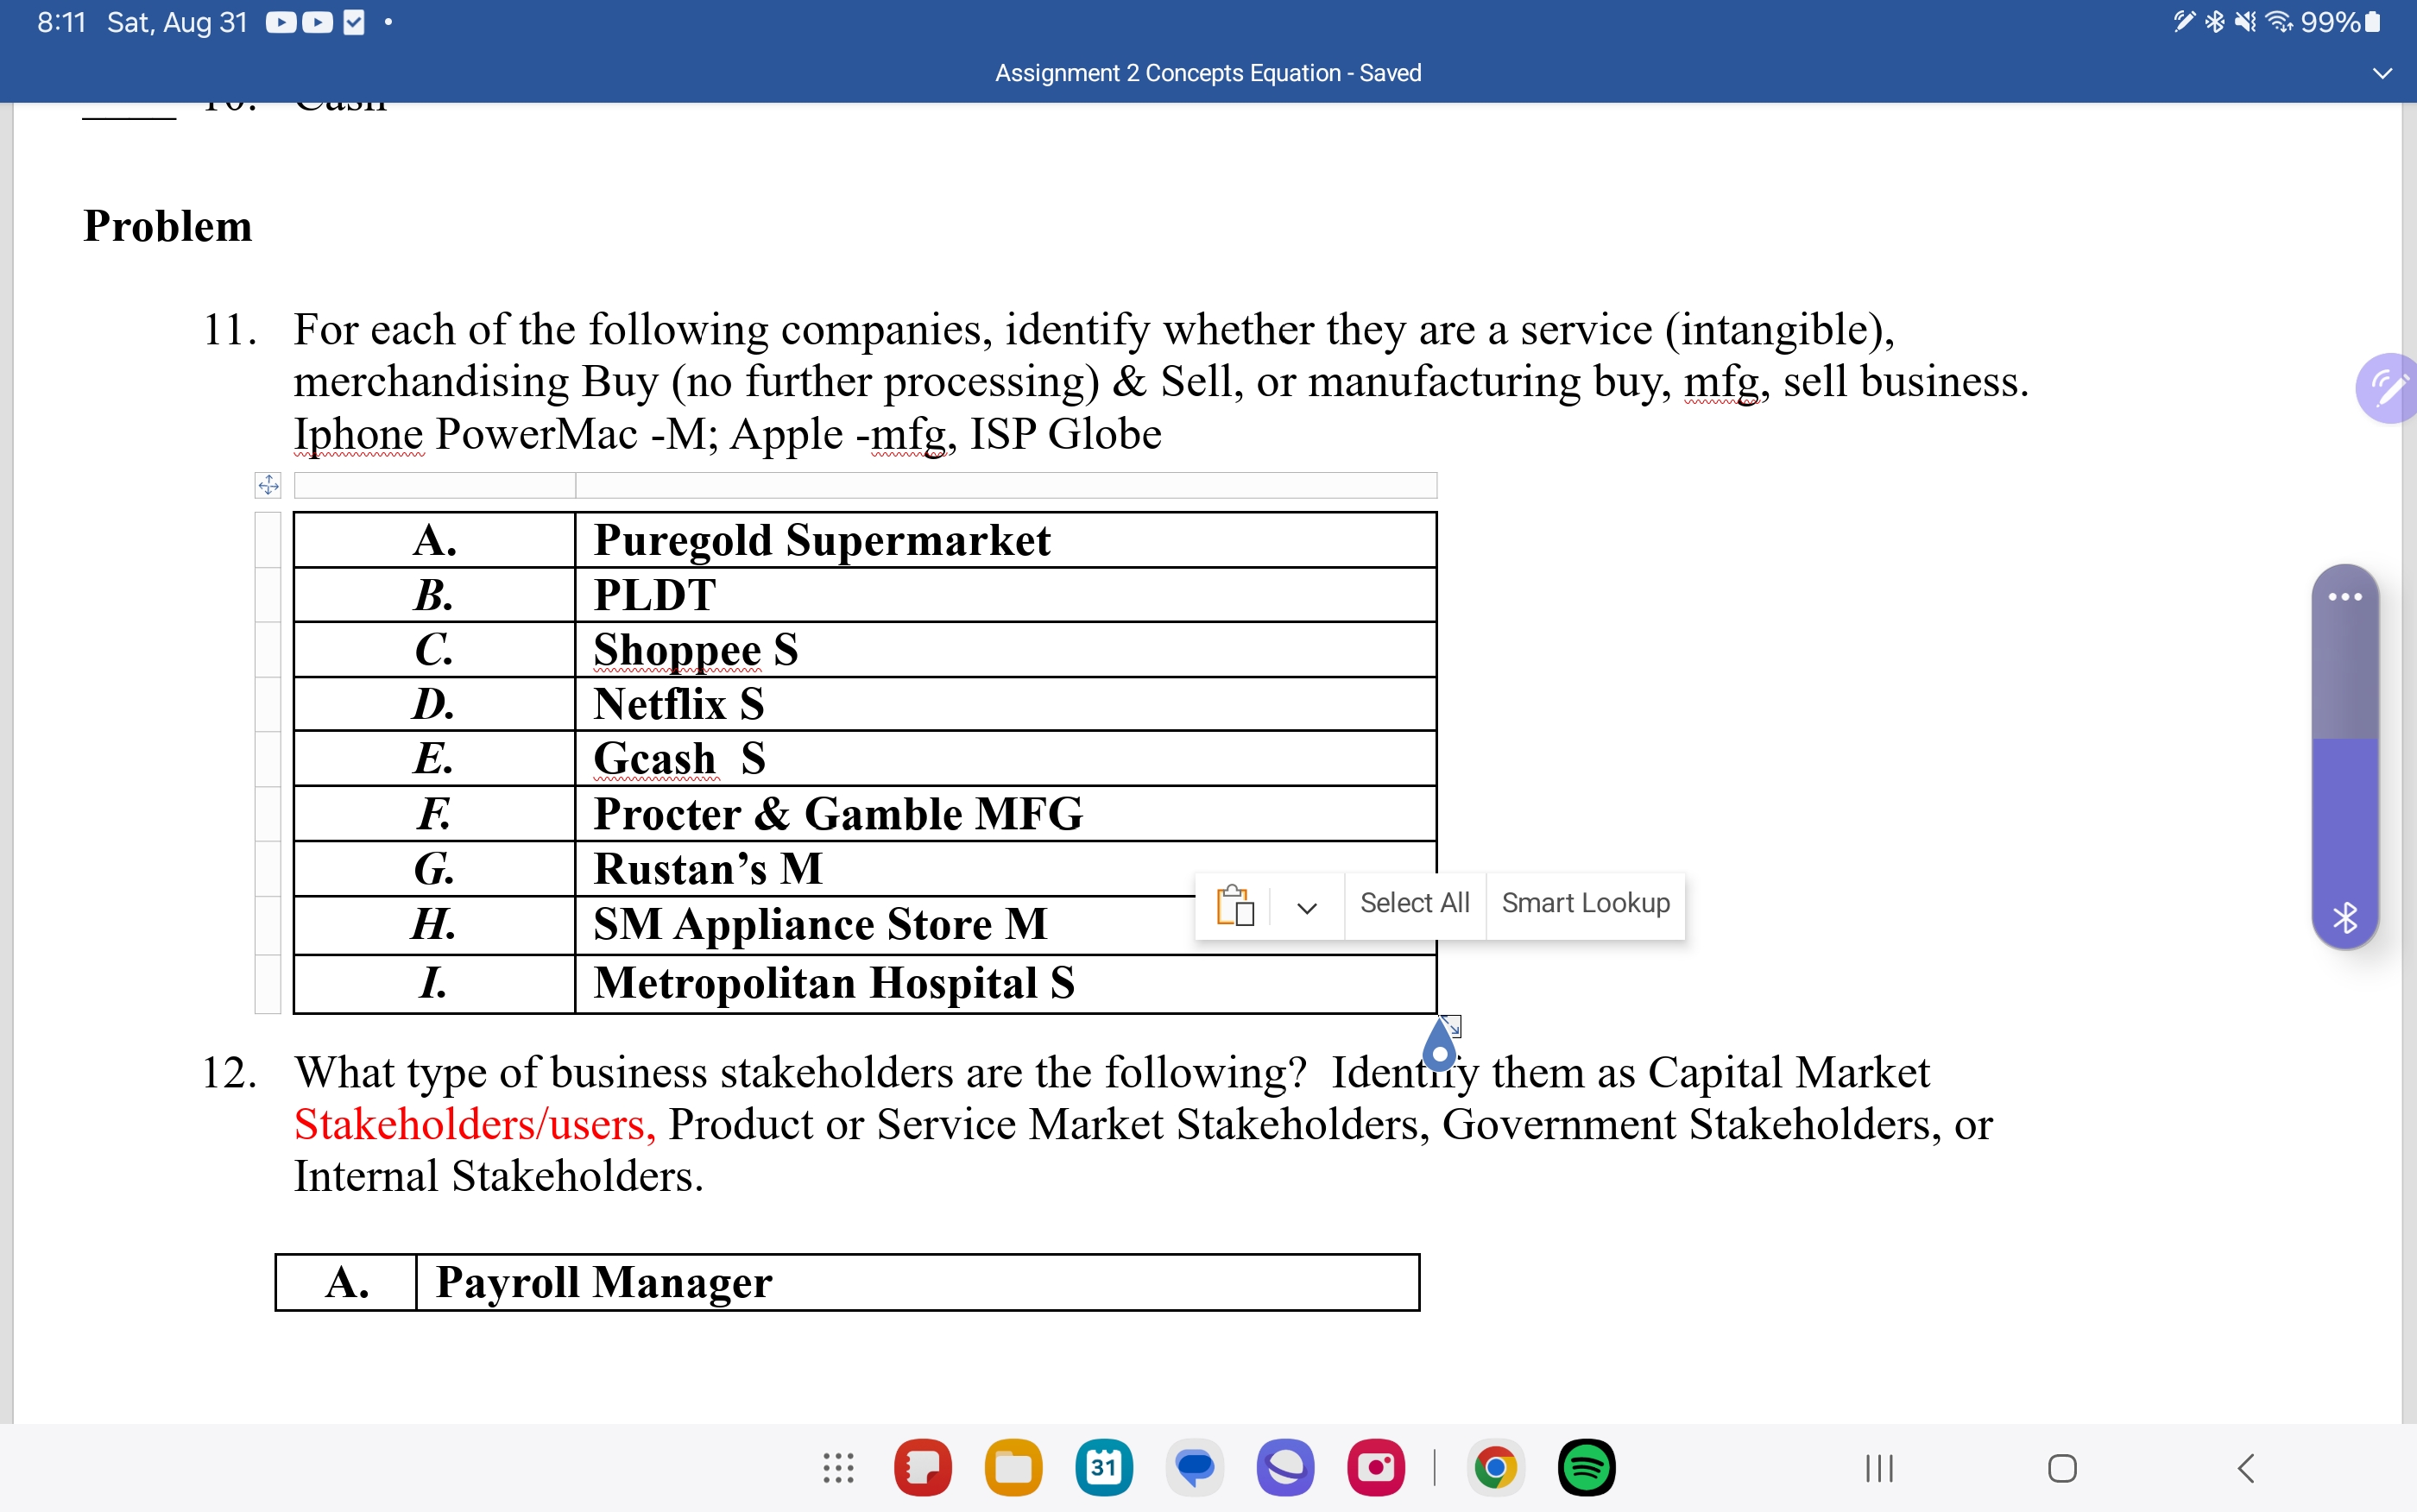Open the app drawer grid icon
This screenshot has width=2417, height=1512.
point(838,1468)
